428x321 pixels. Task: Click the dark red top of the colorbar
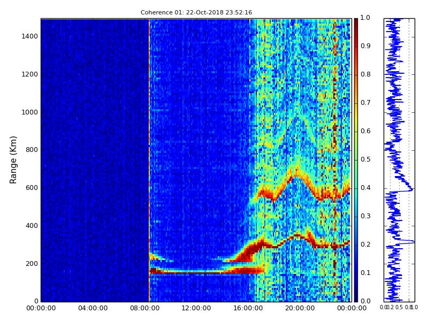point(356,23)
